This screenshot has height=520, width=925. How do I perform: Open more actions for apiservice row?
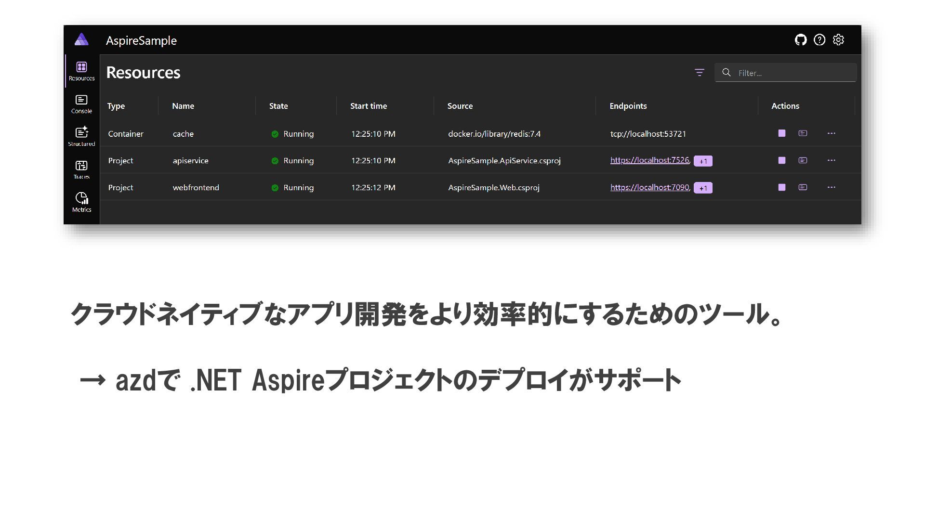pyautogui.click(x=831, y=160)
